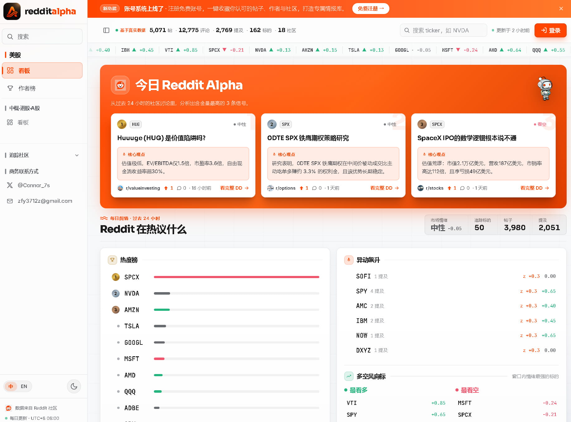
Task: Open 看完整 DD for the ODTE SPX post
Action: pos(384,188)
